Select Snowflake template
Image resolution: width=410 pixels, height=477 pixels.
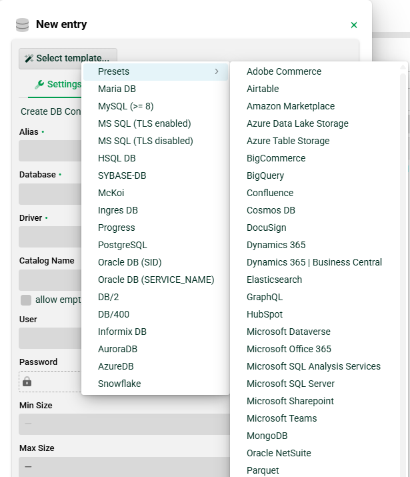click(x=155, y=384)
